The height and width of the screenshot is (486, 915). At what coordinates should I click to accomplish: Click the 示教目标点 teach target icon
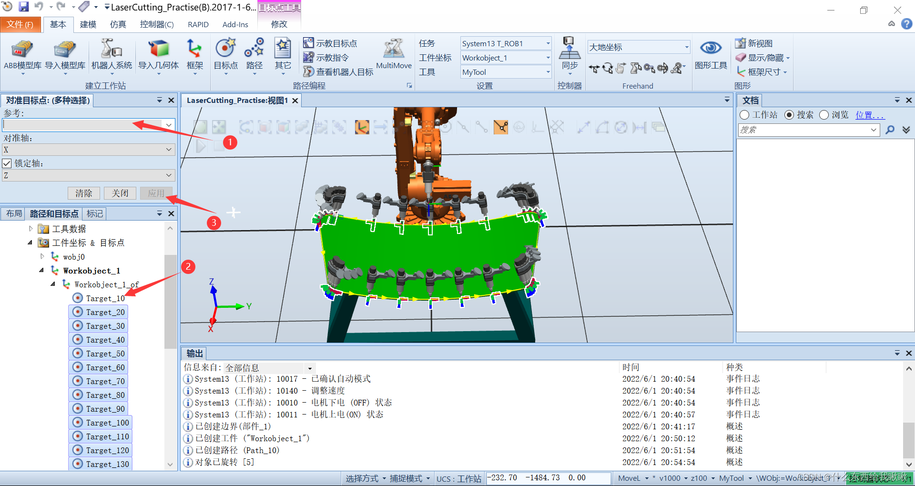coord(308,43)
